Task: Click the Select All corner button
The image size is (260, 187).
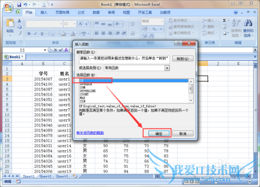Action: click(x=7, y=63)
